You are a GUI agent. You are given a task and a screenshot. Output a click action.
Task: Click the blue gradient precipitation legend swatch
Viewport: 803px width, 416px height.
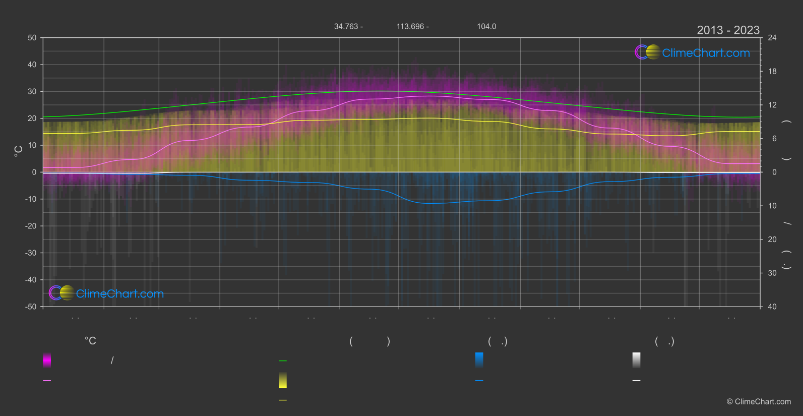click(479, 360)
